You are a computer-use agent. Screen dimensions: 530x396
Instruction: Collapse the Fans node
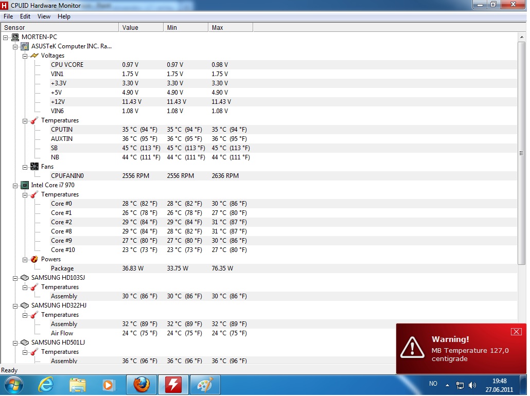25,167
